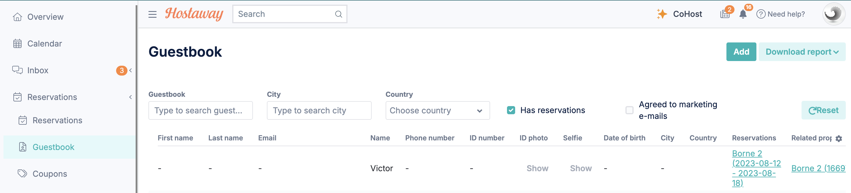The height and width of the screenshot is (193, 851).
Task: Click the search magnifier icon
Action: (x=338, y=14)
